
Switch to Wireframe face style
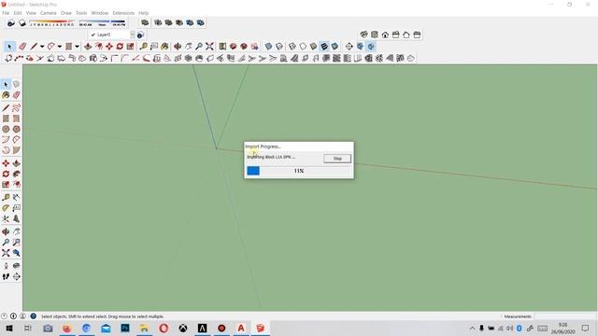coord(292,47)
